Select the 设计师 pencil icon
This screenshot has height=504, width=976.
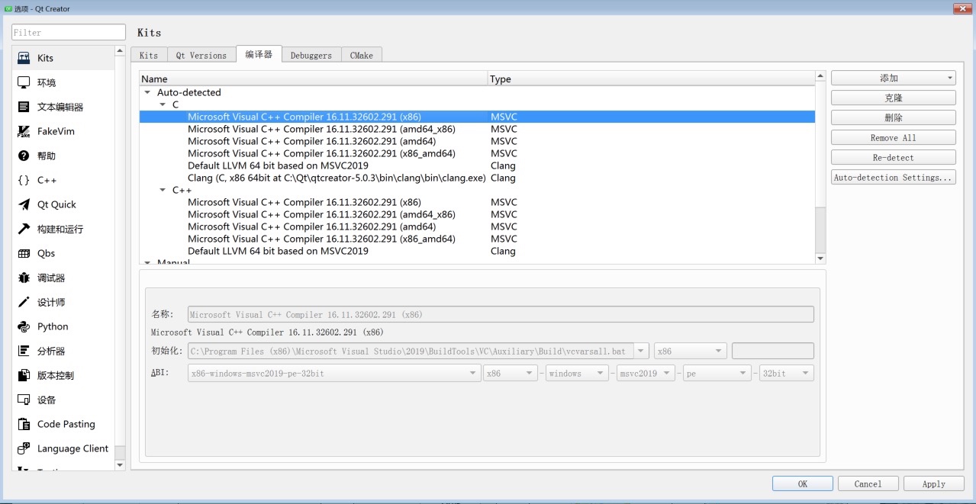click(x=24, y=302)
